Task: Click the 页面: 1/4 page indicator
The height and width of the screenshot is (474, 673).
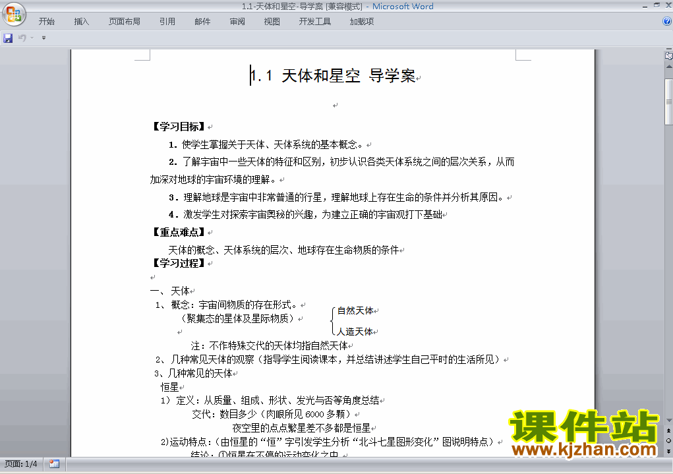Action: (21, 464)
